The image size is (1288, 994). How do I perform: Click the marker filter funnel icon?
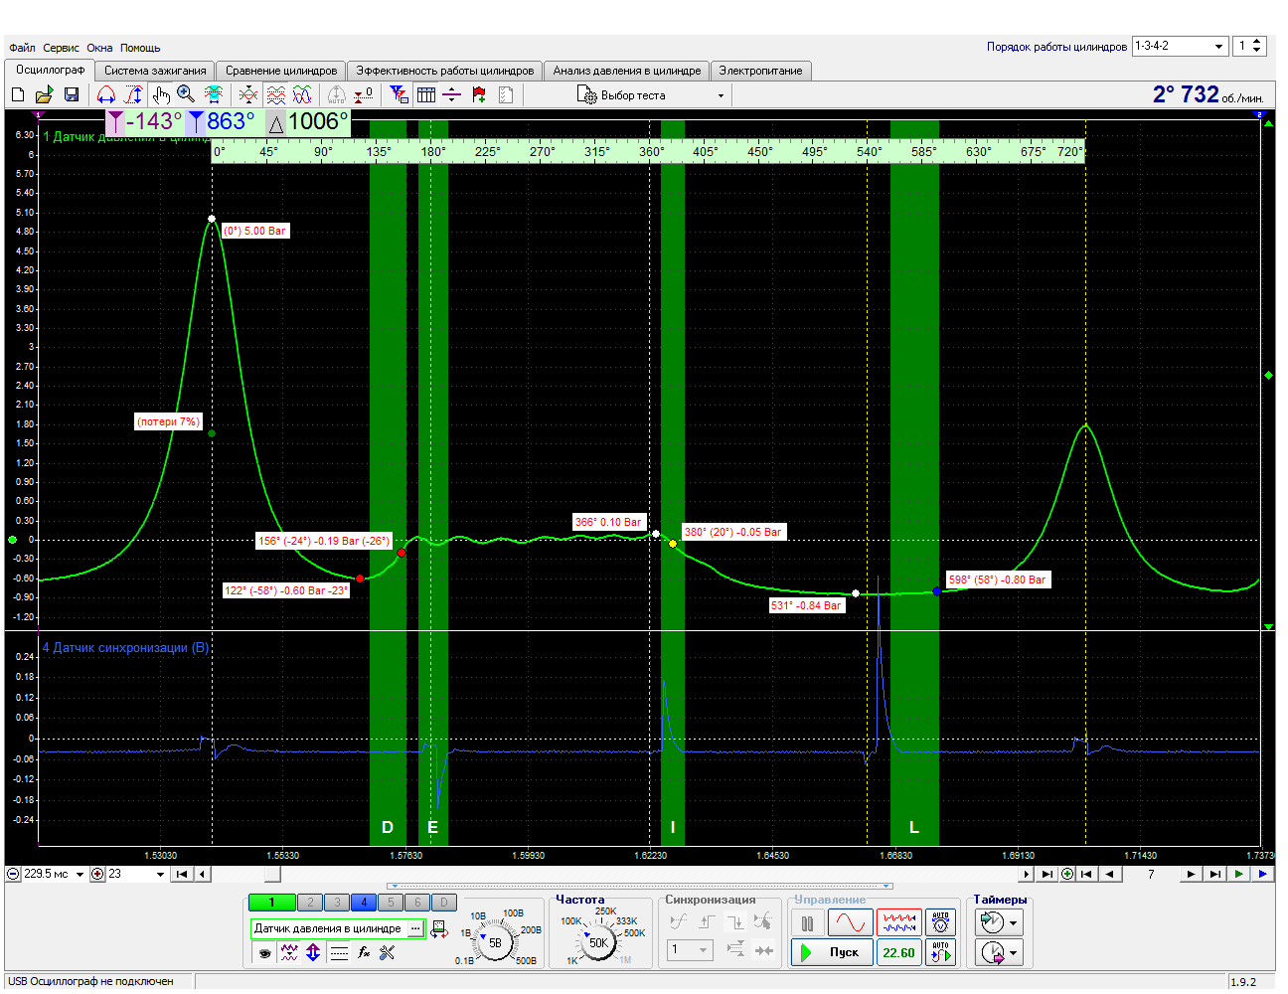click(400, 94)
